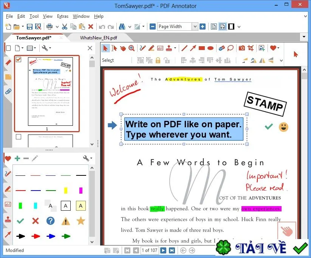Open Find with binoculars icon
This screenshot has height=258, width=311.
coord(122,27)
